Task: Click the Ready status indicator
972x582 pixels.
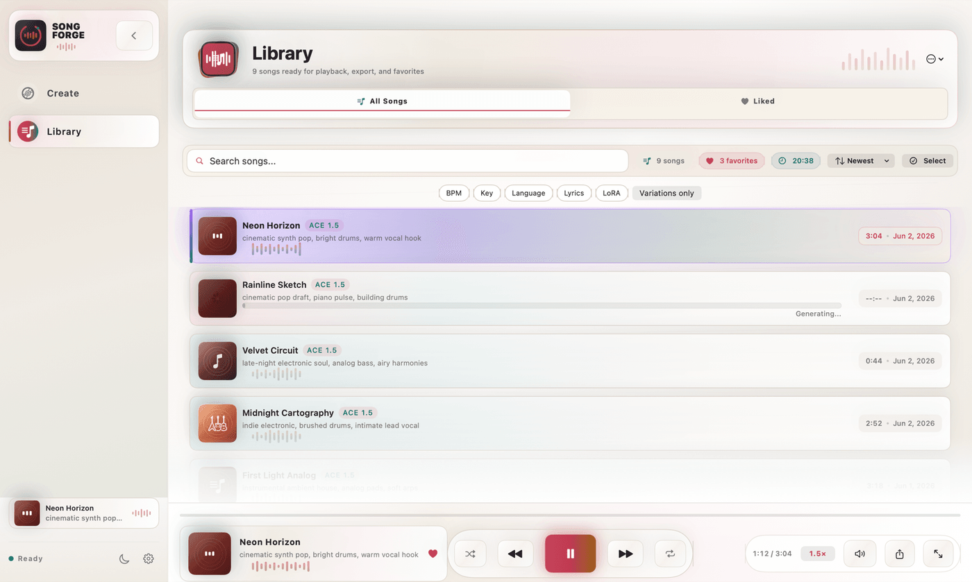Action: 26,558
